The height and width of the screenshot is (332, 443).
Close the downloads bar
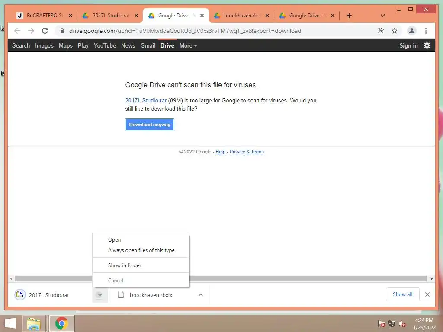427,294
